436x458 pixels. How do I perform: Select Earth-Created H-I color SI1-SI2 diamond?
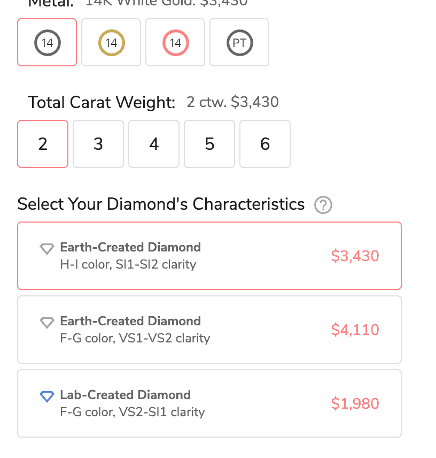[x=209, y=256]
